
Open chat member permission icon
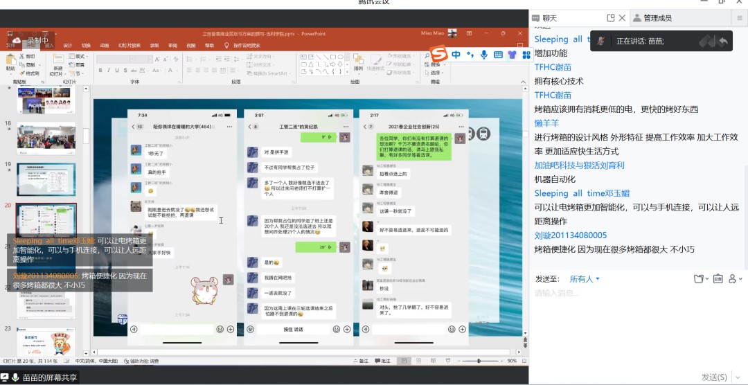pos(733,279)
